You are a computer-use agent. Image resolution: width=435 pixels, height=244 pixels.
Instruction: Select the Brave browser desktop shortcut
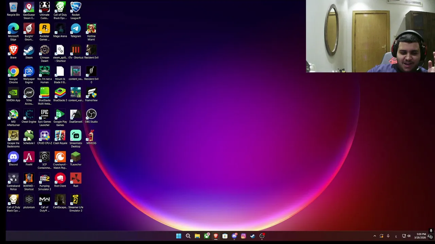[13, 52]
